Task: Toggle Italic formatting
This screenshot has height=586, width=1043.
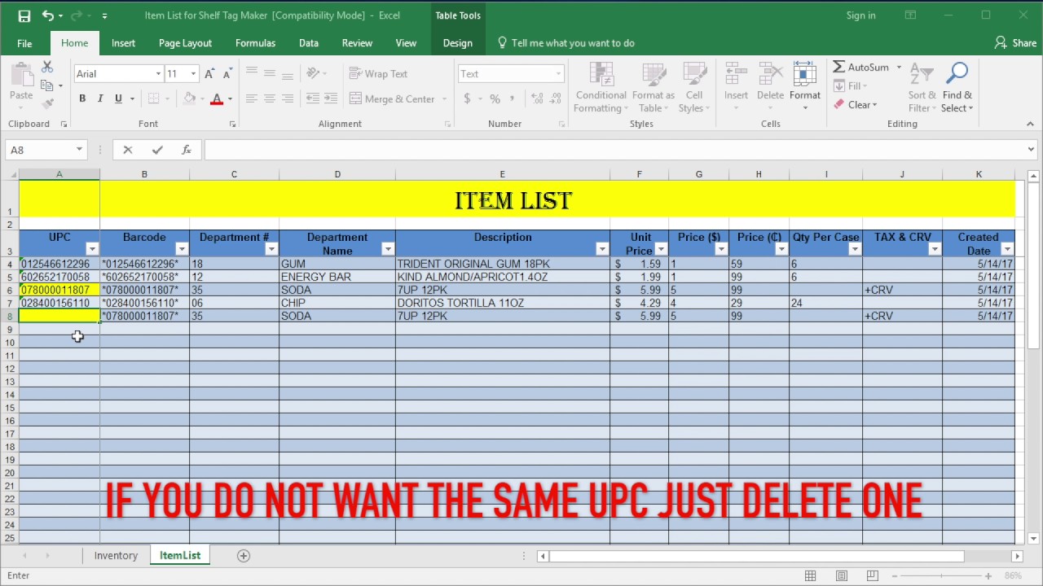Action: 100,98
